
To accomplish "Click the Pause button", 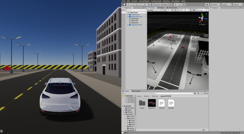I will coord(180,4).
